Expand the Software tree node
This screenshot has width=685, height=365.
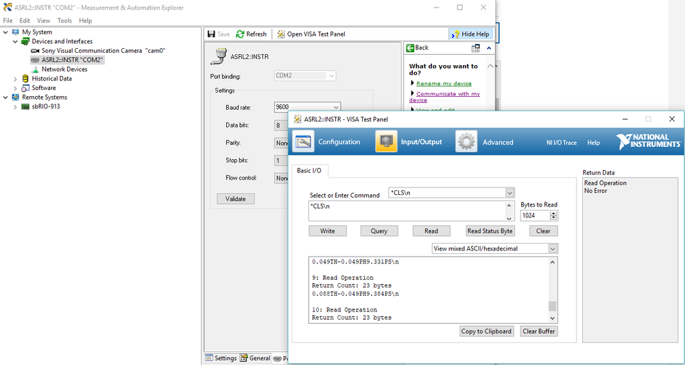point(15,88)
